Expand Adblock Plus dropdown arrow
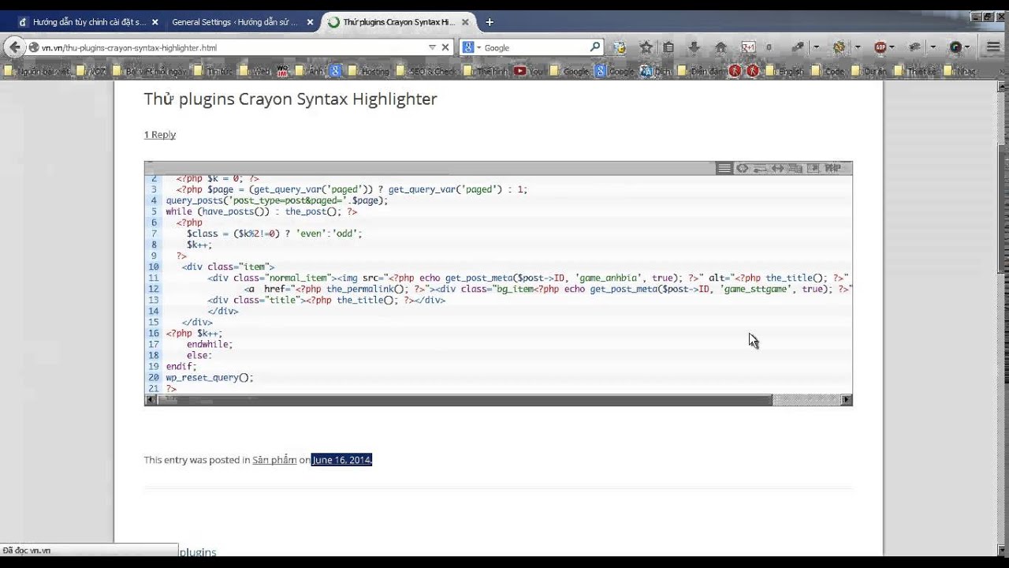This screenshot has width=1009, height=568. pos(892,47)
